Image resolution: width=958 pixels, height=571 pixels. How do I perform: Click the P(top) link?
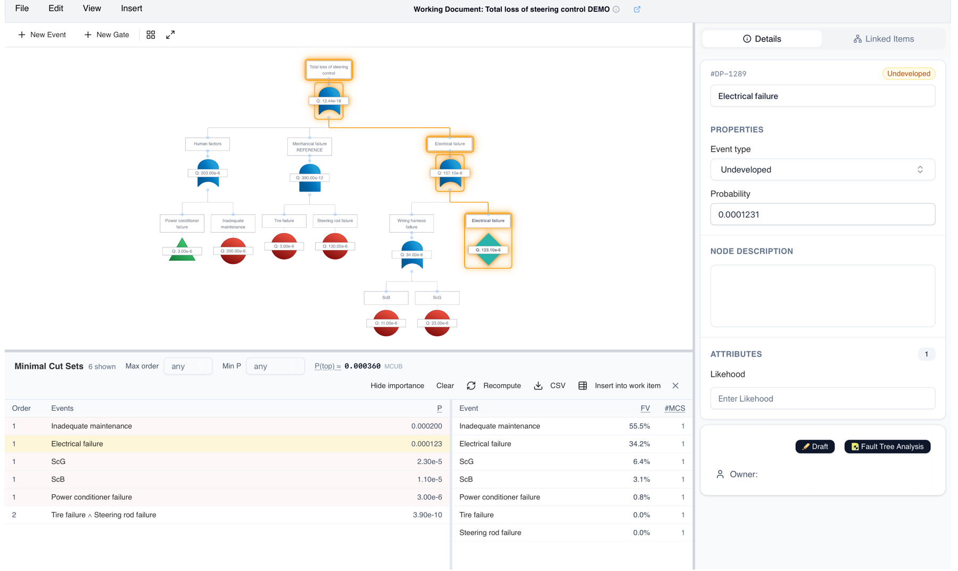point(327,366)
